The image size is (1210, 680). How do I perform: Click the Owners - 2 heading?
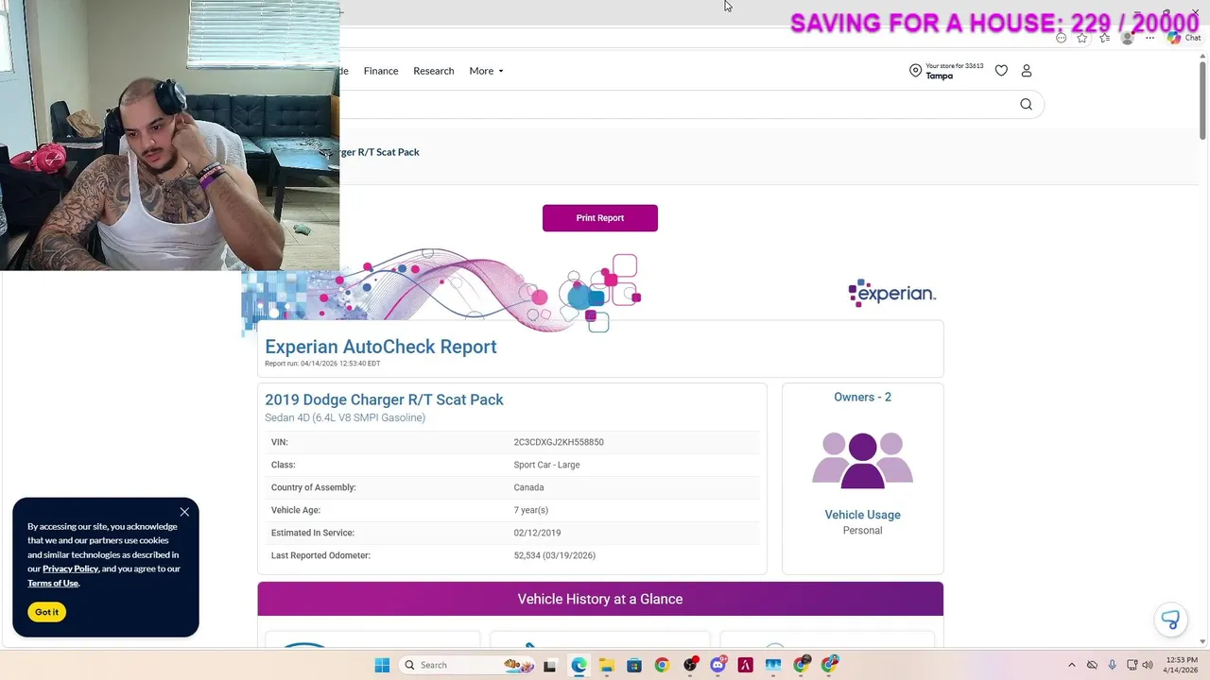click(x=862, y=397)
